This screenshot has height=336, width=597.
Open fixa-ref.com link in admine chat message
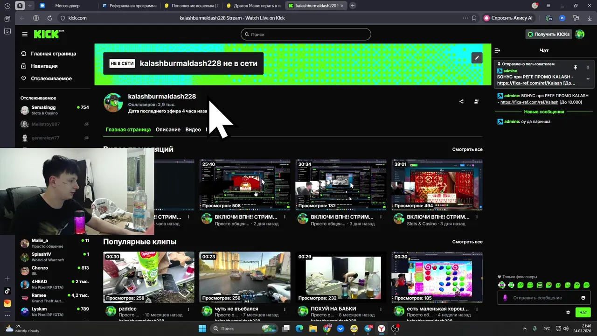click(529, 102)
